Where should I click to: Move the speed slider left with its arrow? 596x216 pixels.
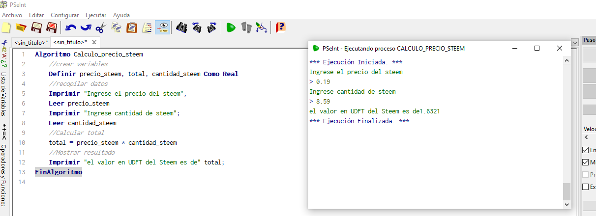pyautogui.click(x=586, y=137)
